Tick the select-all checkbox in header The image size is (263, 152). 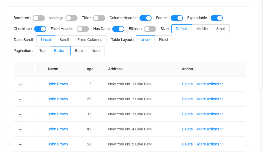(35, 69)
